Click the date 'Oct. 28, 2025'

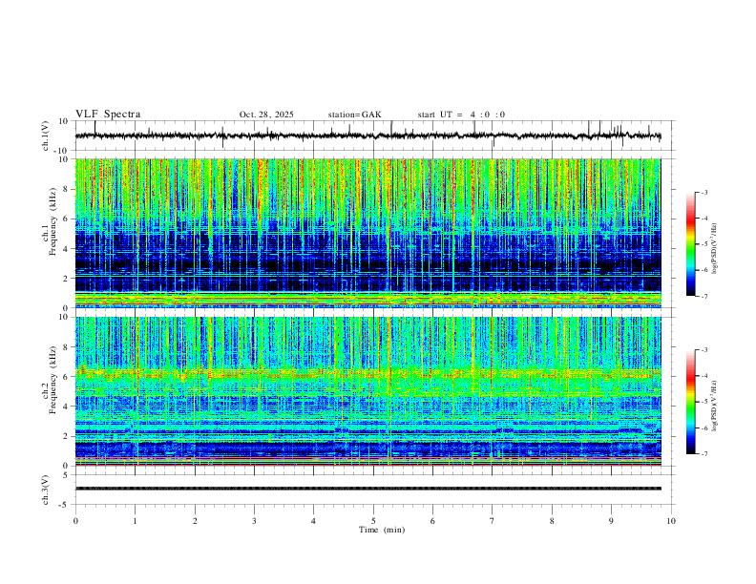pyautogui.click(x=266, y=115)
